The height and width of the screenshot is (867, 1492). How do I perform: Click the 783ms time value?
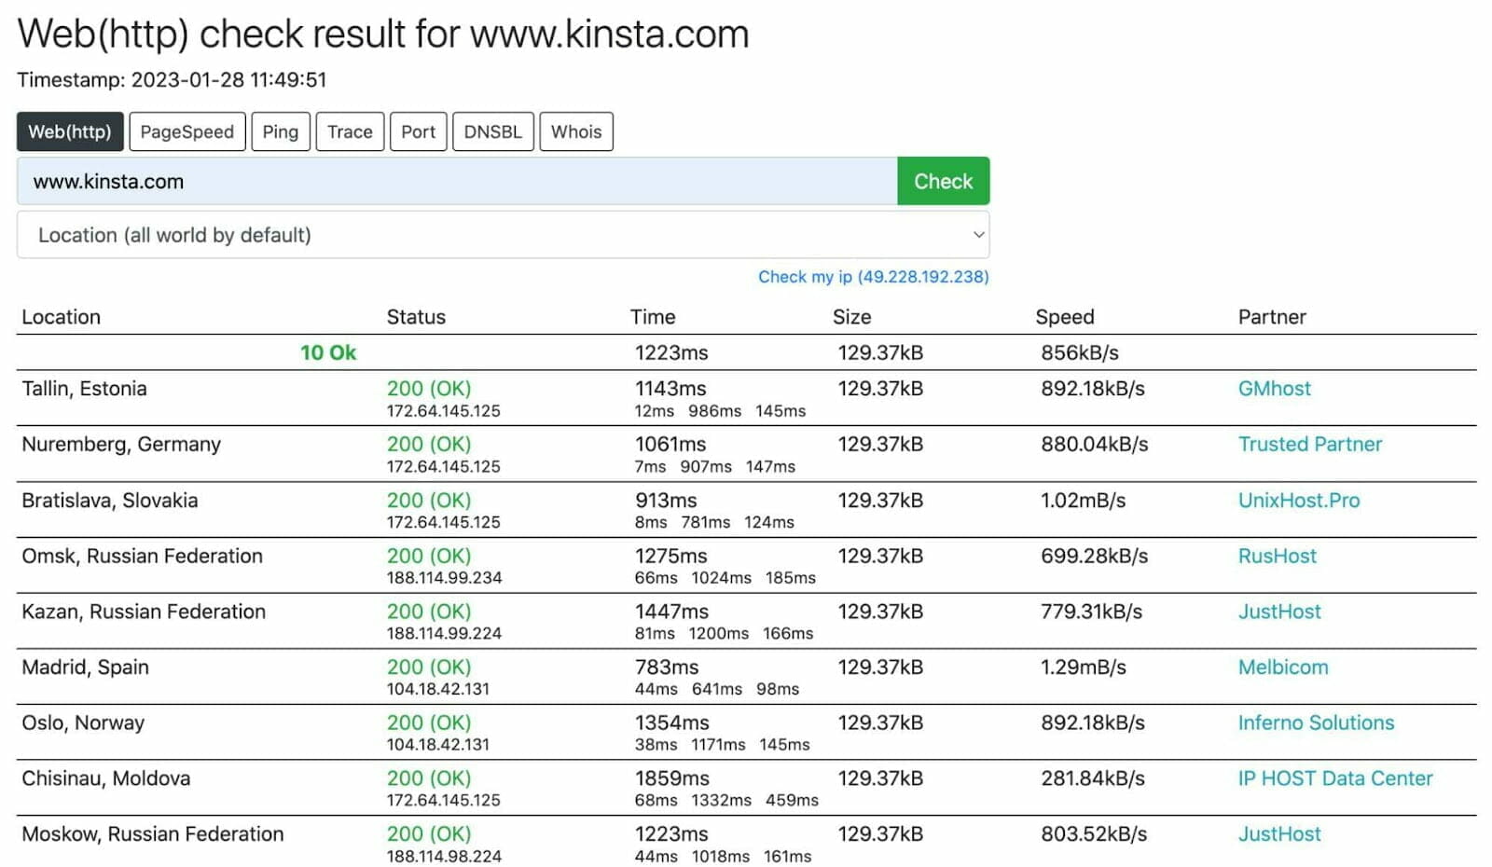pyautogui.click(x=667, y=667)
